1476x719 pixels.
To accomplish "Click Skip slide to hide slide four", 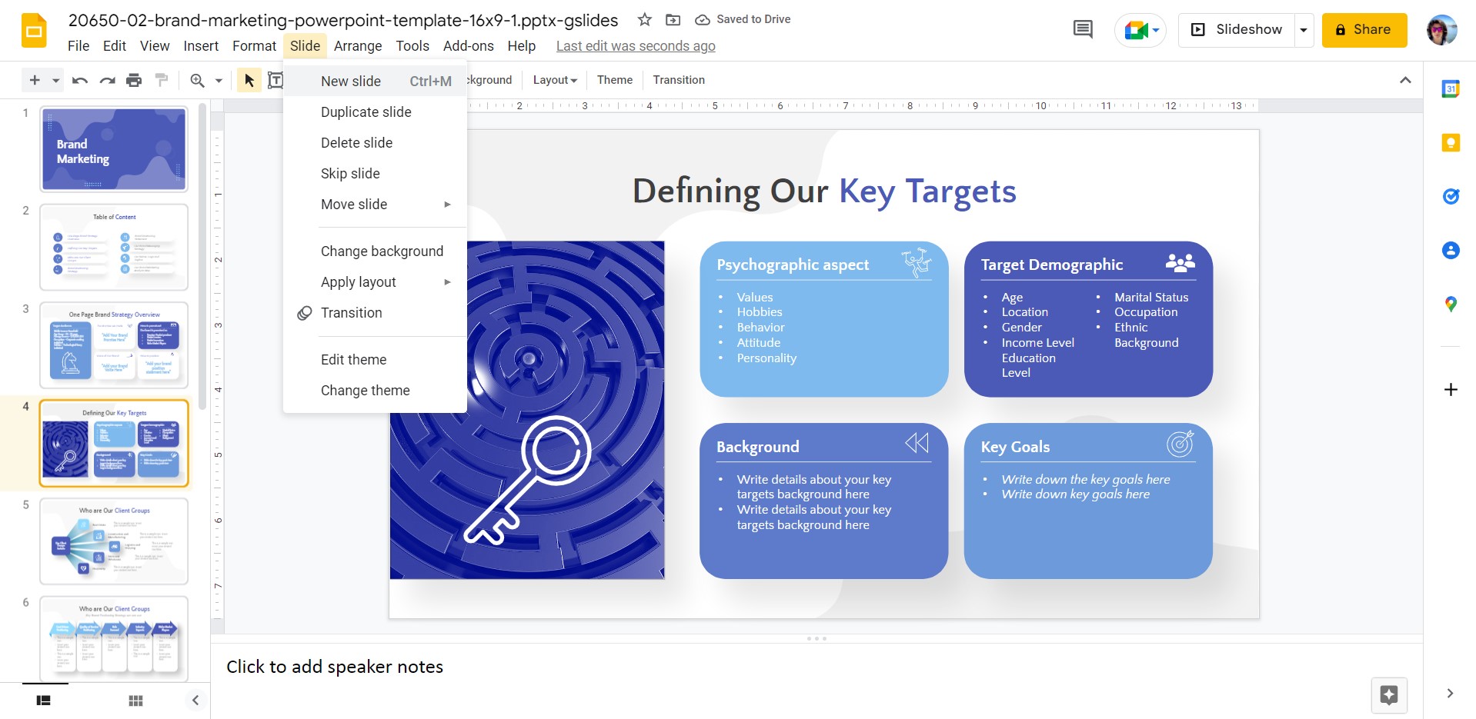I will pyautogui.click(x=350, y=173).
